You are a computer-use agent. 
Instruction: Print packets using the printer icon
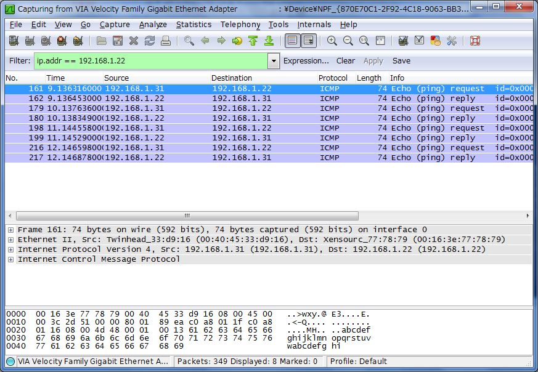click(x=166, y=41)
